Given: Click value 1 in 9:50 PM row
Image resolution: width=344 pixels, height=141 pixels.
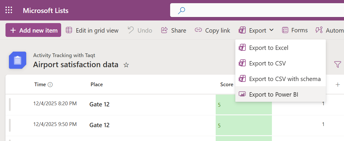Looking at the screenshot, I should (323, 124).
